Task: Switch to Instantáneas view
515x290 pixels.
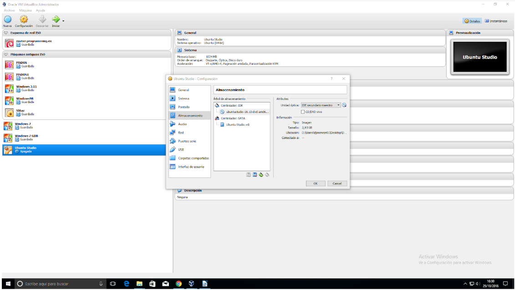Action: pyautogui.click(x=496, y=21)
